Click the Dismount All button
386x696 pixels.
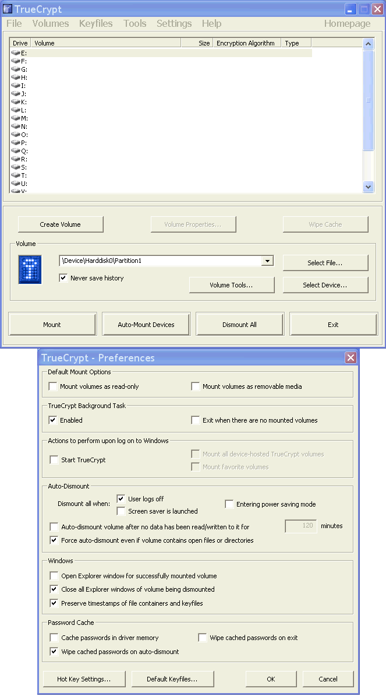[x=239, y=325]
